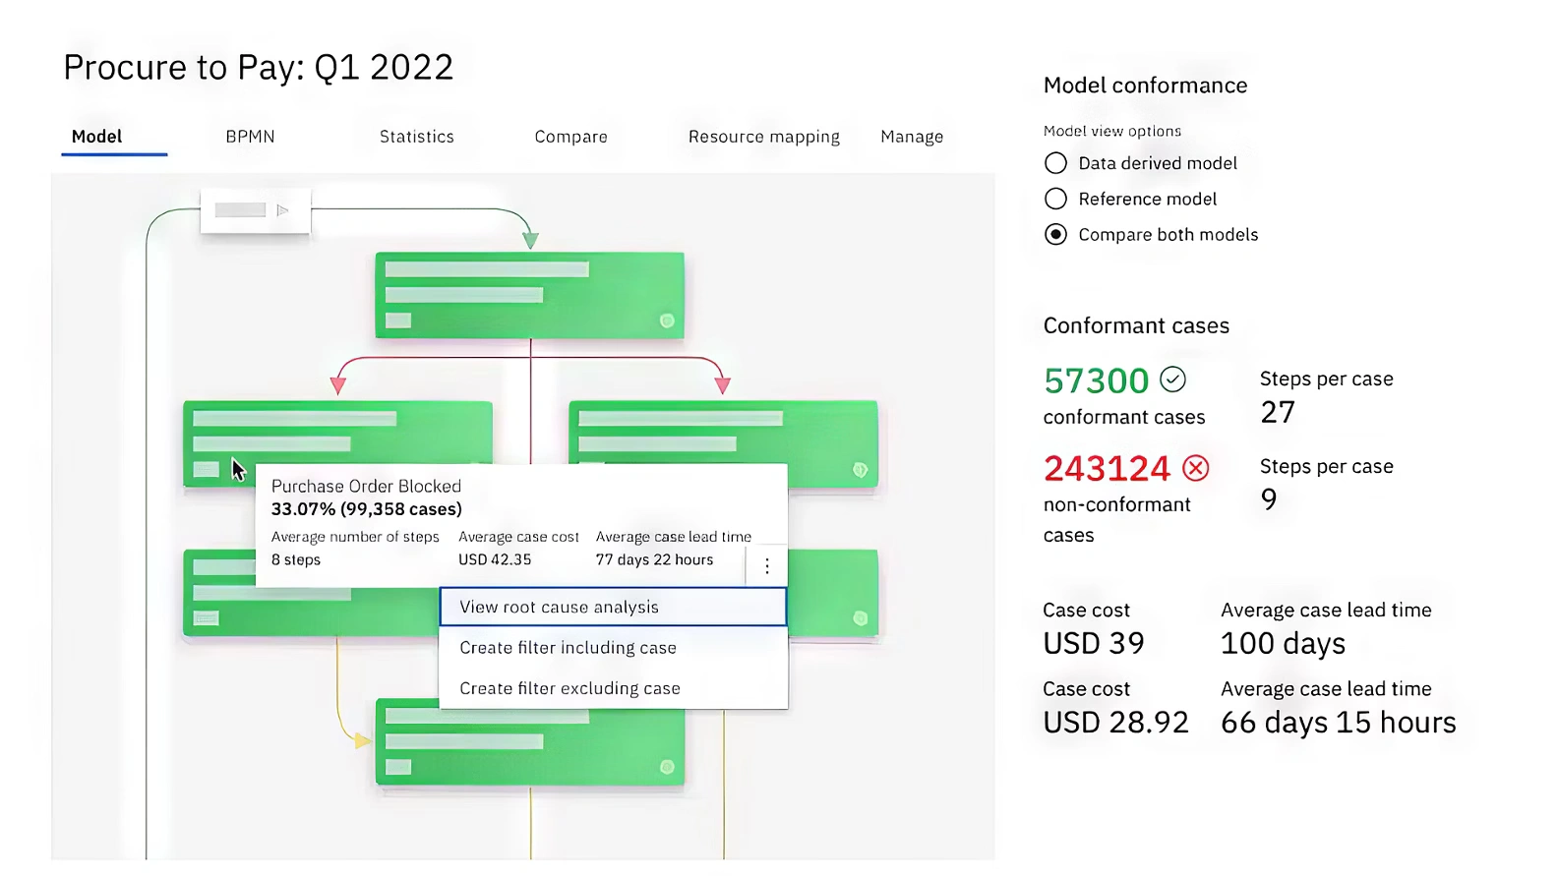Viewport: 1558px width, 876px height.
Task: Open the Resource mapping tab
Action: 763,137
